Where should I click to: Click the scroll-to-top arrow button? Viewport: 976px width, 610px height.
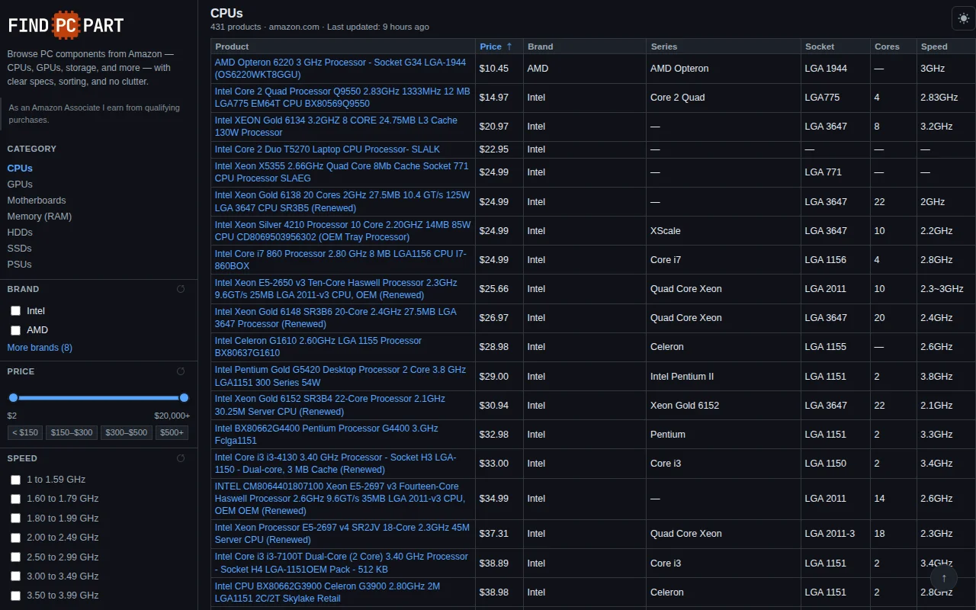[944, 578]
